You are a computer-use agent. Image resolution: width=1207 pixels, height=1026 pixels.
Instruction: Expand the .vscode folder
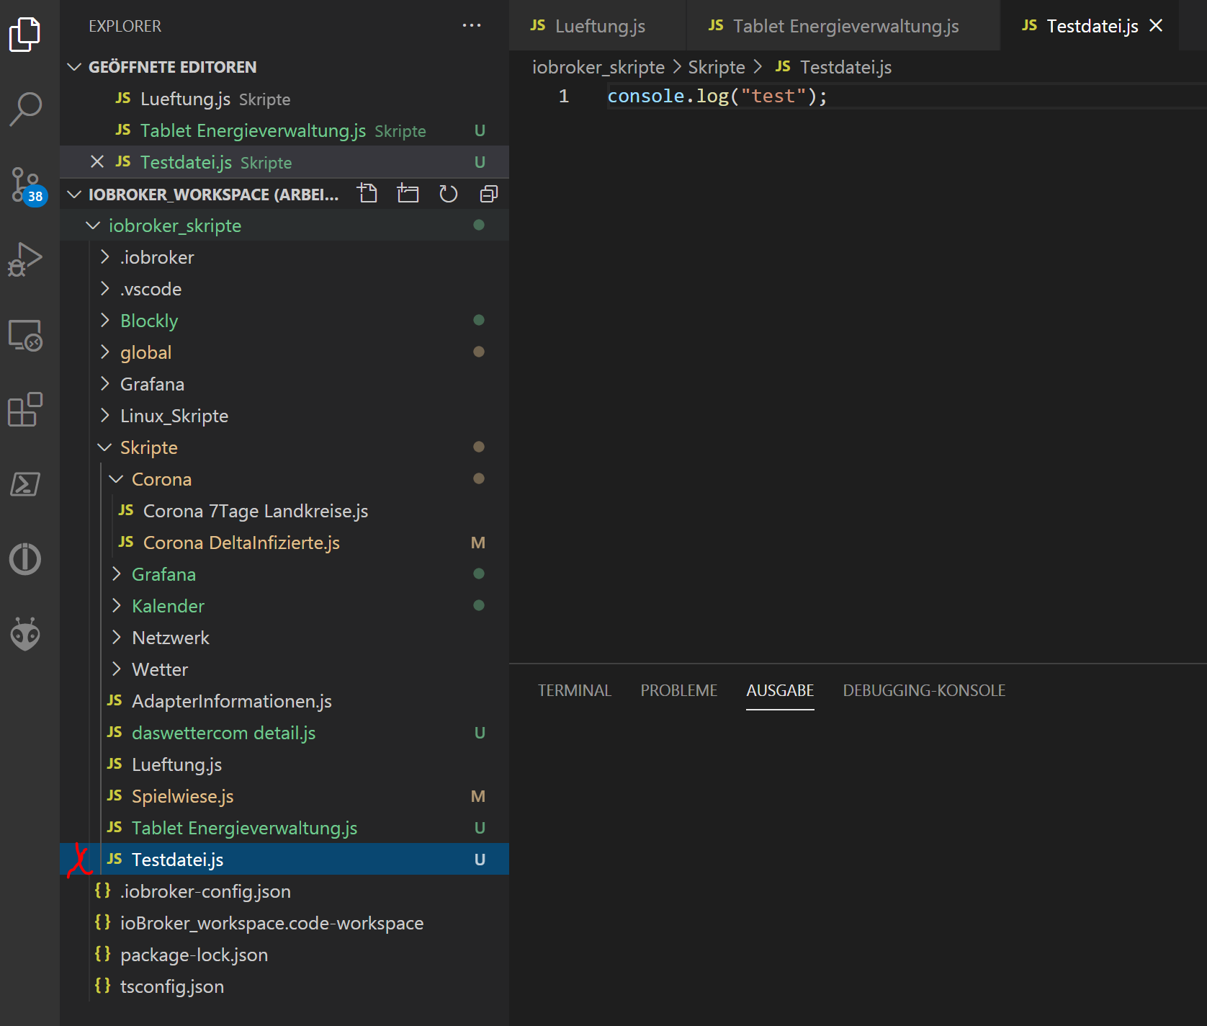106,289
